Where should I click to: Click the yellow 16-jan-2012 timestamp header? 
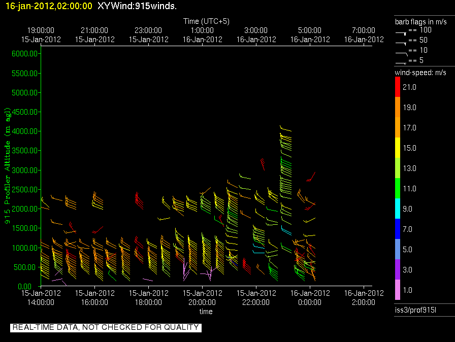coord(49,7)
